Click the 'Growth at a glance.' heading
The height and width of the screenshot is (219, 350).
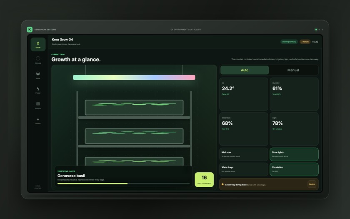click(76, 59)
